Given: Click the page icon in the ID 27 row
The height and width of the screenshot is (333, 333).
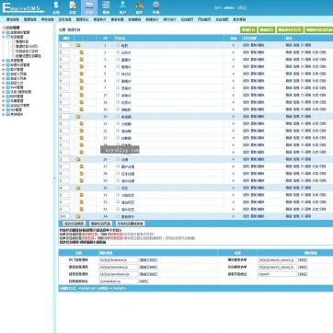Looking at the screenshot, I should (x=82, y=166).
